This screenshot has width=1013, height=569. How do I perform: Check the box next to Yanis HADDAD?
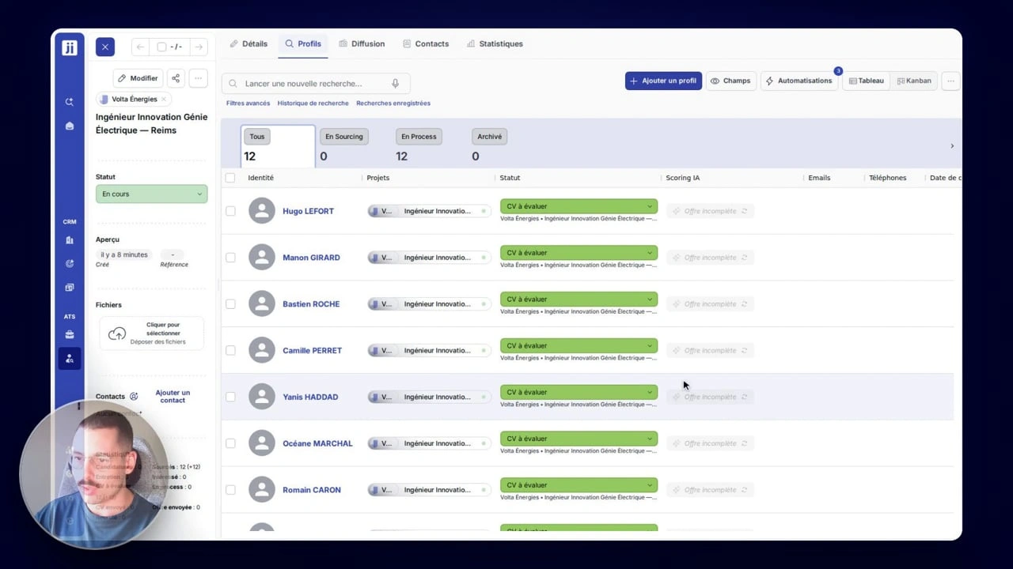pyautogui.click(x=230, y=397)
